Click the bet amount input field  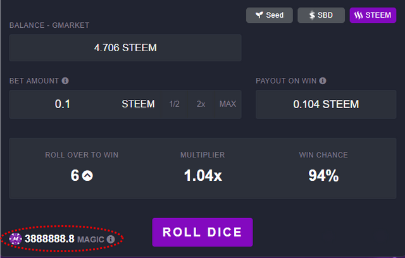63,104
